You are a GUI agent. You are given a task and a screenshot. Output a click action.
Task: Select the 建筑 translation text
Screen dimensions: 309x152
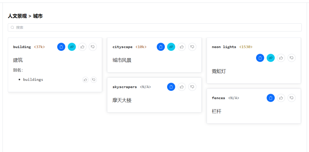pos(18,60)
